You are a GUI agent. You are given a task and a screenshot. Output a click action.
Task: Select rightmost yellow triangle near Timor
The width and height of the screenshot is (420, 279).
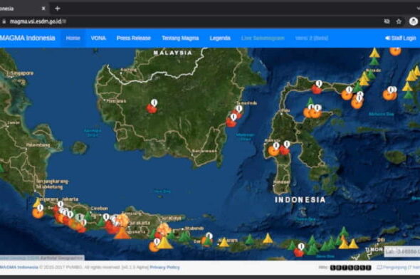point(353,243)
